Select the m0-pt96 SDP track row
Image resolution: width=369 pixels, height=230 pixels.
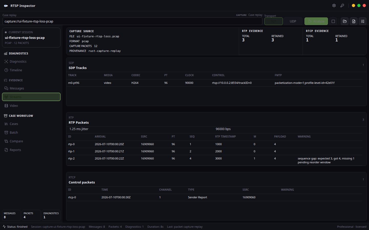(215, 83)
